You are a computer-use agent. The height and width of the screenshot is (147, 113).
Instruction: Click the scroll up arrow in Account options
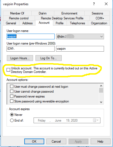coord(101,86)
